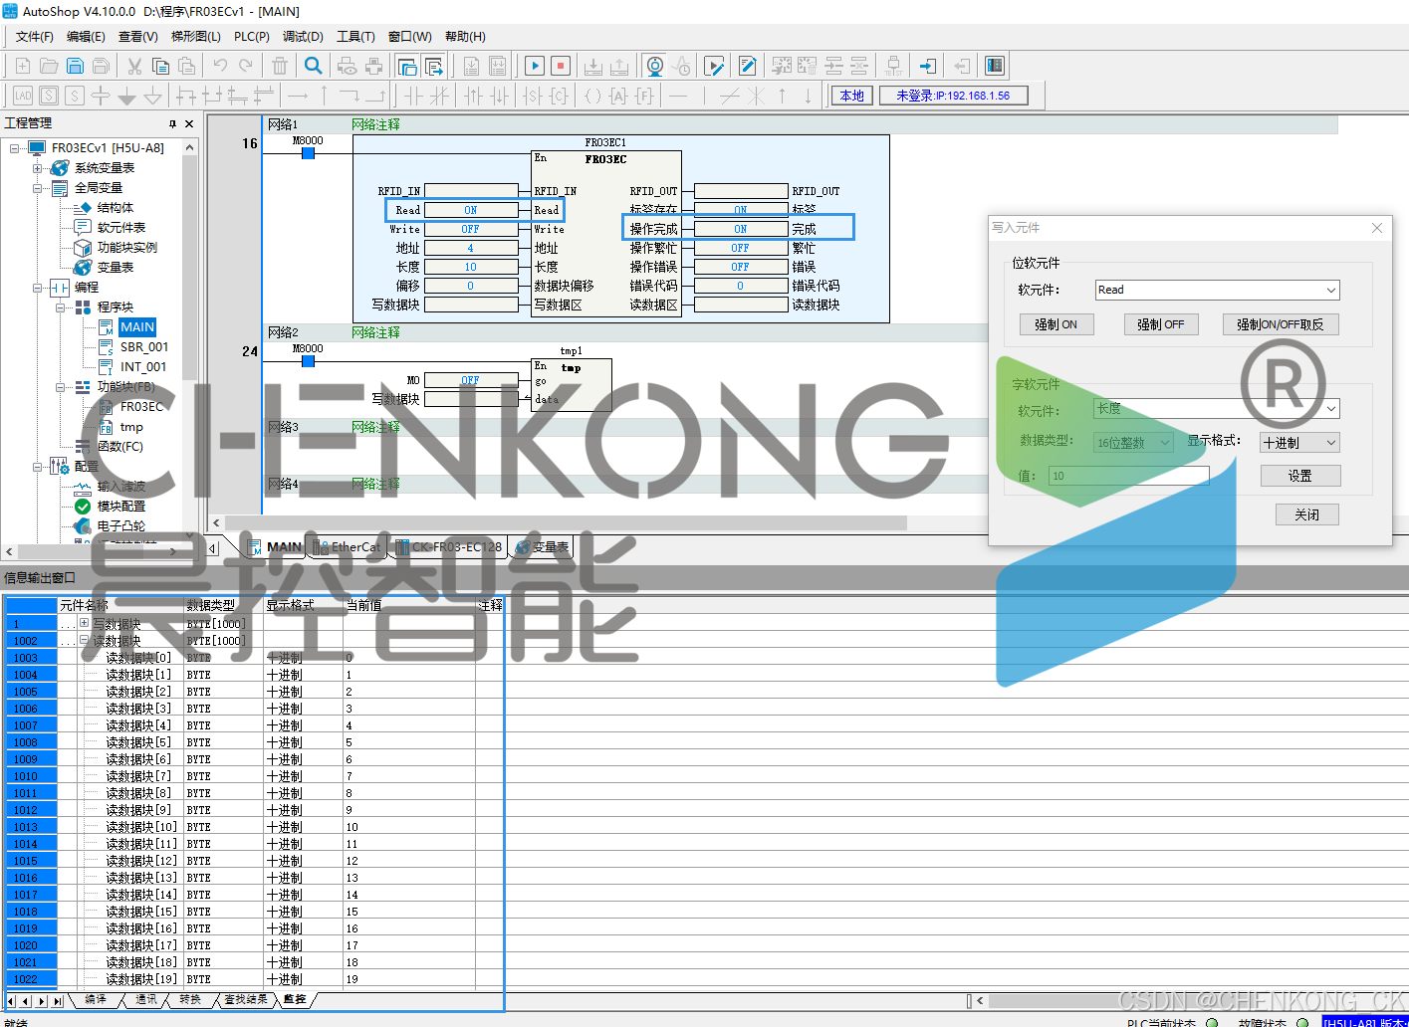Open the PLC(P) menu
The height and width of the screenshot is (1027, 1409).
pos(252,37)
